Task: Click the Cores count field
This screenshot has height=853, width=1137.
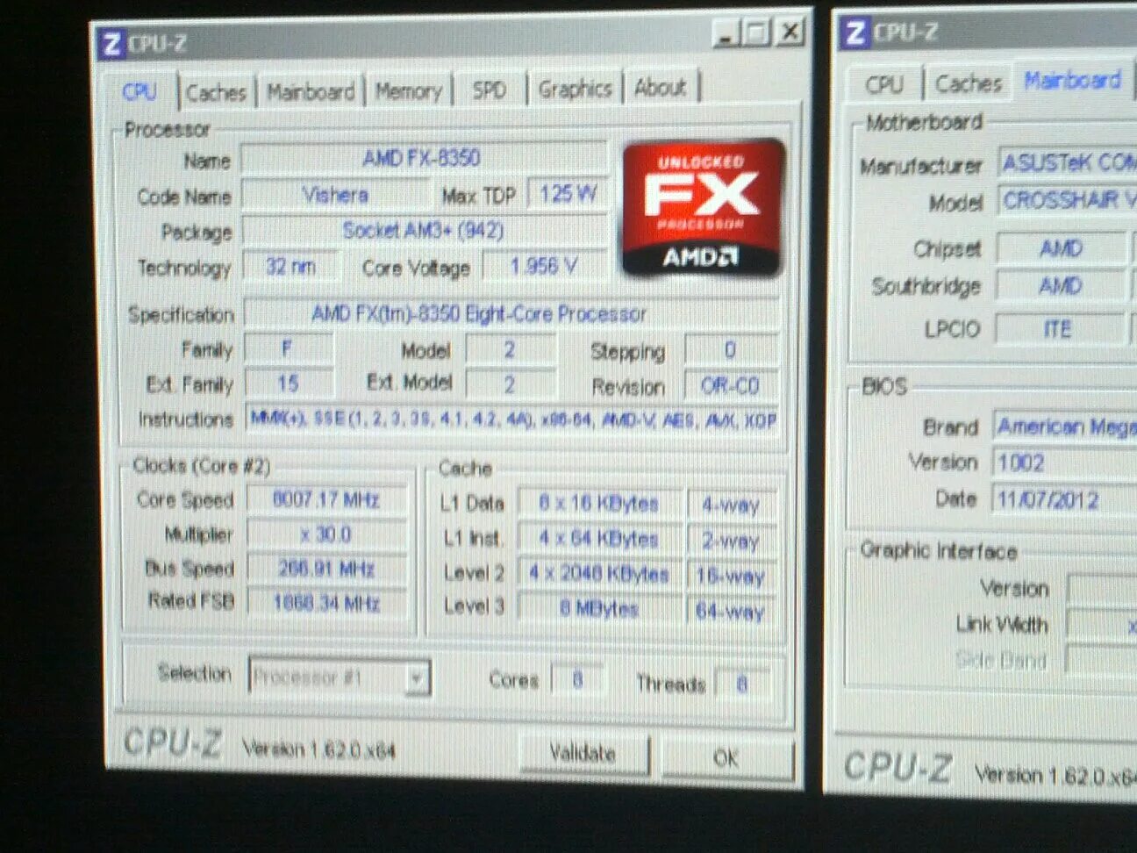Action: (x=577, y=680)
